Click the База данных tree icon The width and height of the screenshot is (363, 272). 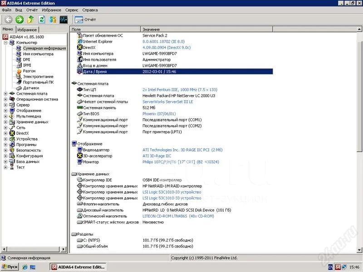(x=12, y=162)
